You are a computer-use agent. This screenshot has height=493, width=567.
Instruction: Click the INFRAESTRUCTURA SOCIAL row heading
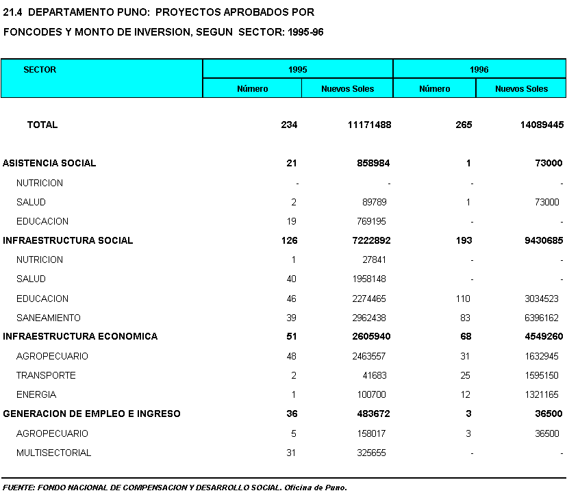point(68,240)
